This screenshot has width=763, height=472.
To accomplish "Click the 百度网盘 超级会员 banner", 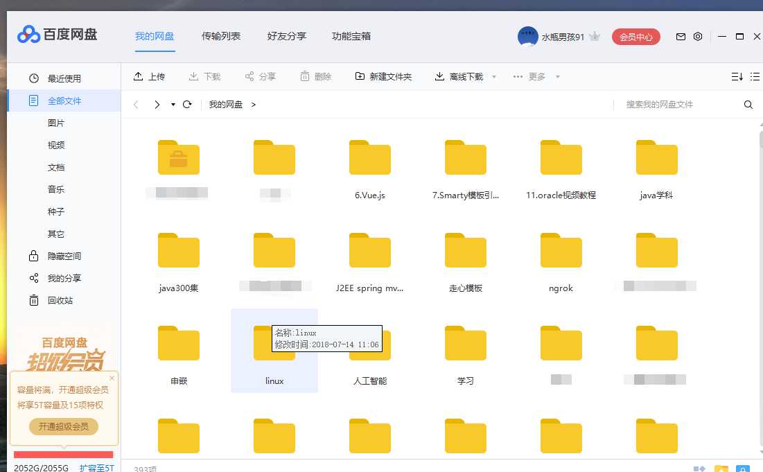I will tap(64, 354).
